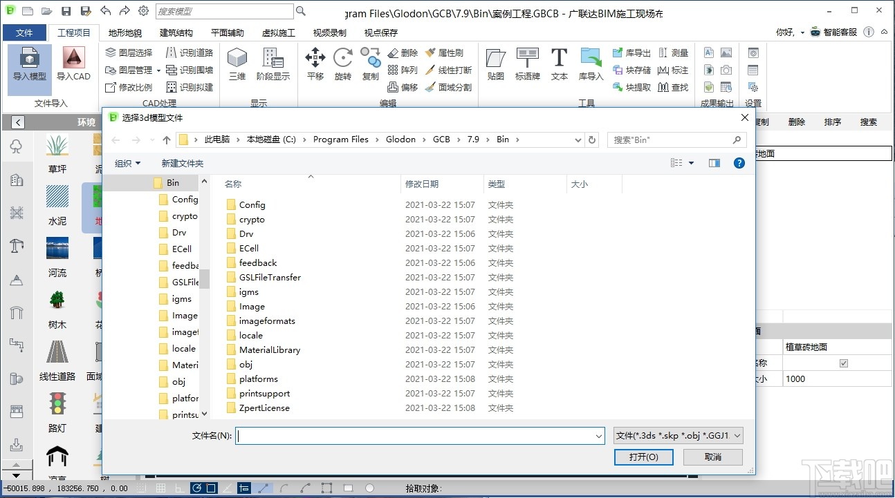Open 图层选择 layer selection

[x=129, y=52]
